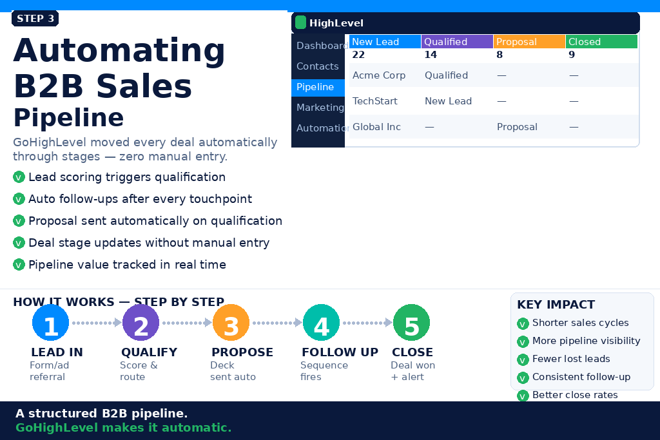Click check icon beside Shorter sales cycles

[523, 324]
